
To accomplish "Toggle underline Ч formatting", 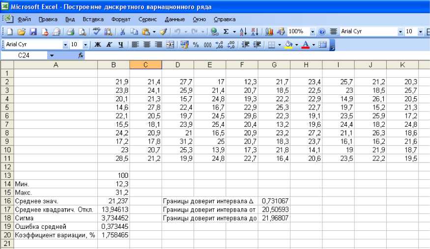I will (x=121, y=44).
